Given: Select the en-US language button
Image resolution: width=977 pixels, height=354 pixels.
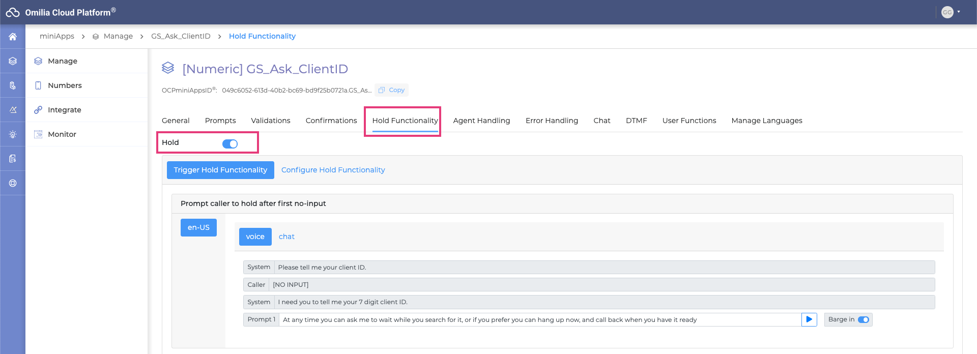Looking at the screenshot, I should click(198, 227).
